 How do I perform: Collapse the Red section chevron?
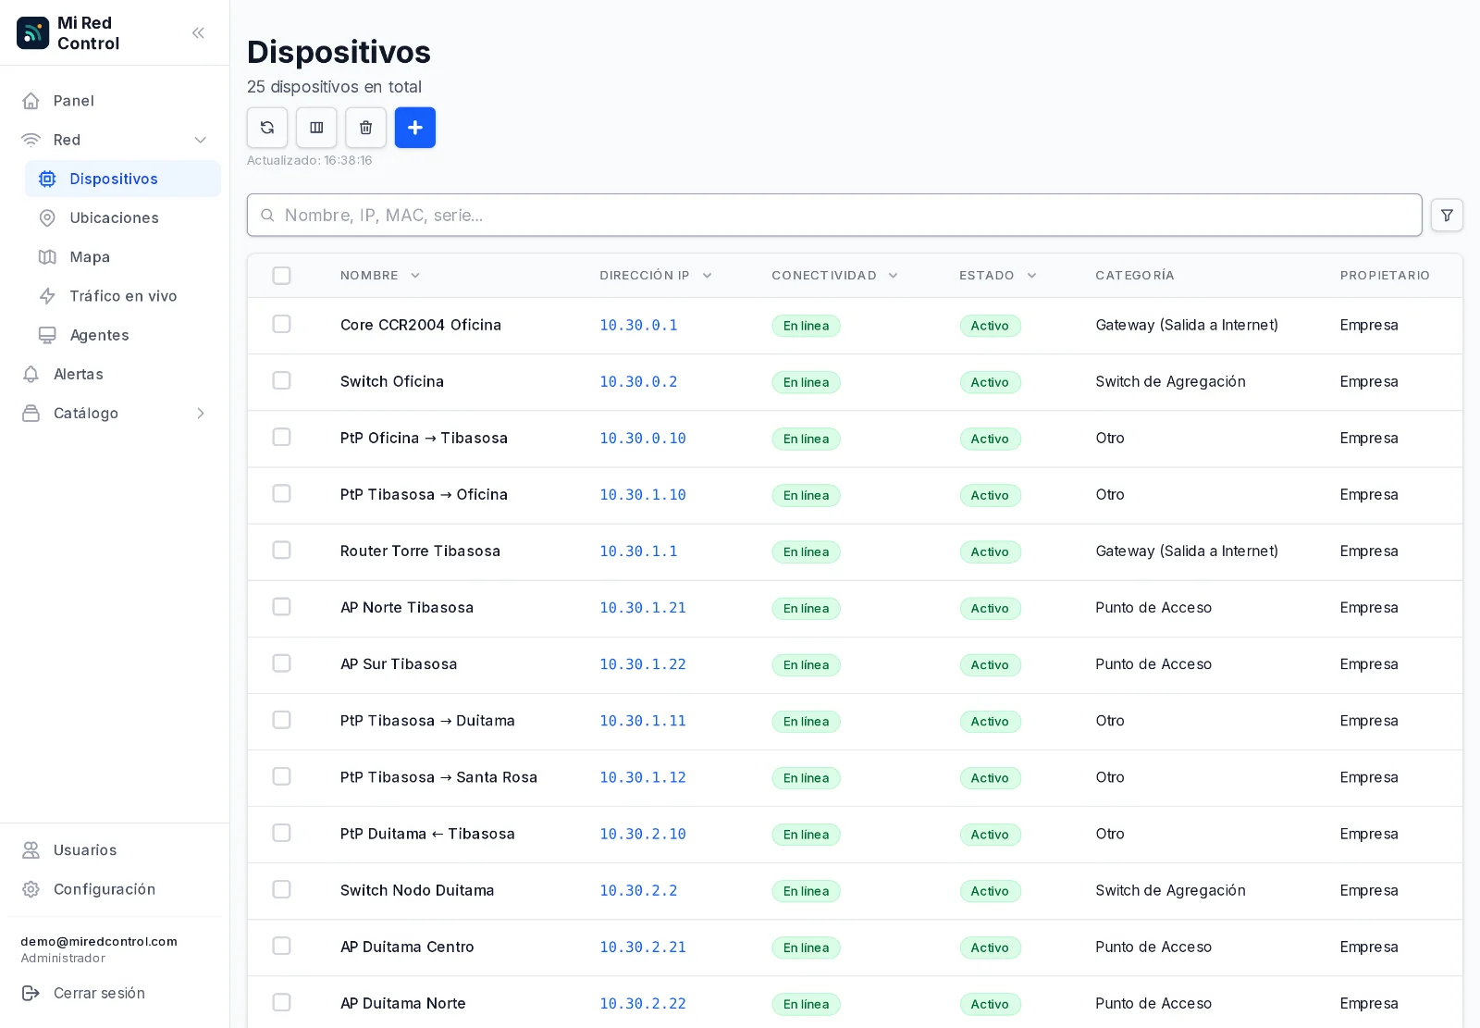coord(200,140)
